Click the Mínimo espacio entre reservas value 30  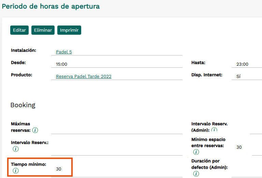[x=239, y=147]
